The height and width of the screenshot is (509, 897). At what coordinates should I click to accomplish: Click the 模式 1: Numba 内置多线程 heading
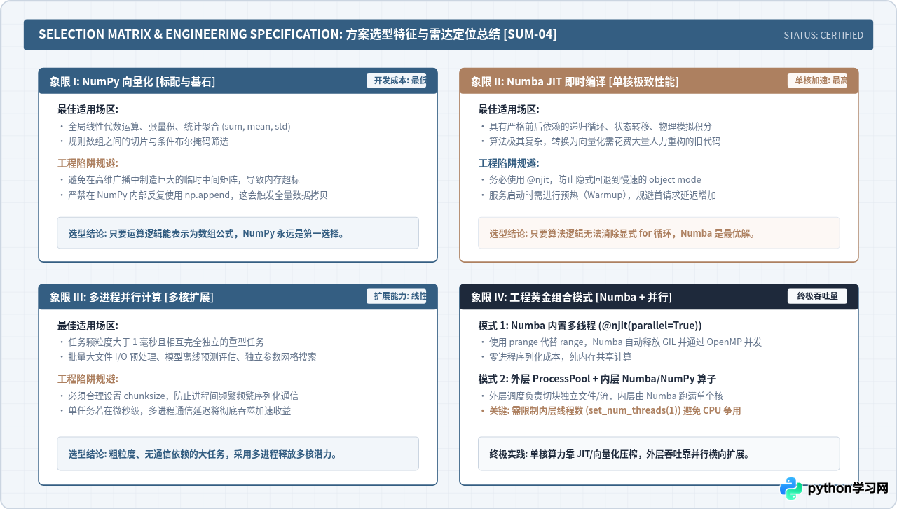[x=590, y=326]
